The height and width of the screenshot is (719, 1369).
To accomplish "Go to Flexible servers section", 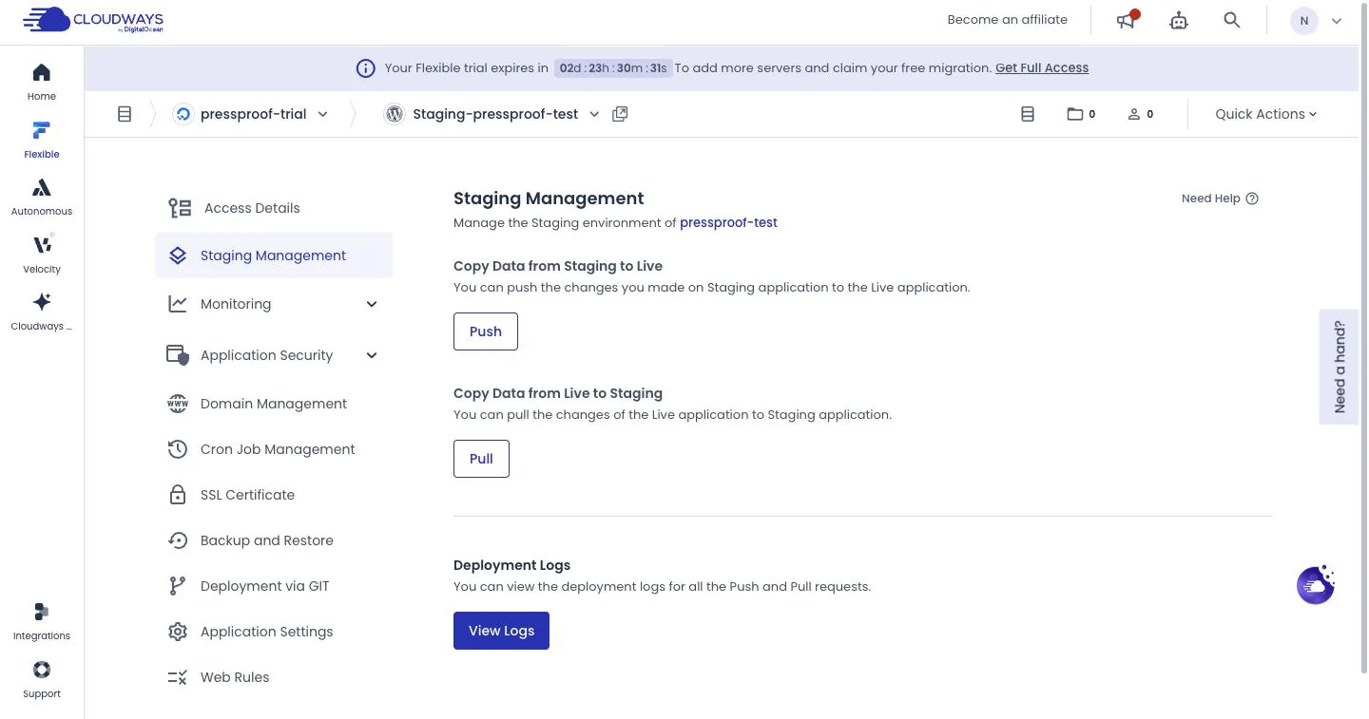I will [x=42, y=140].
